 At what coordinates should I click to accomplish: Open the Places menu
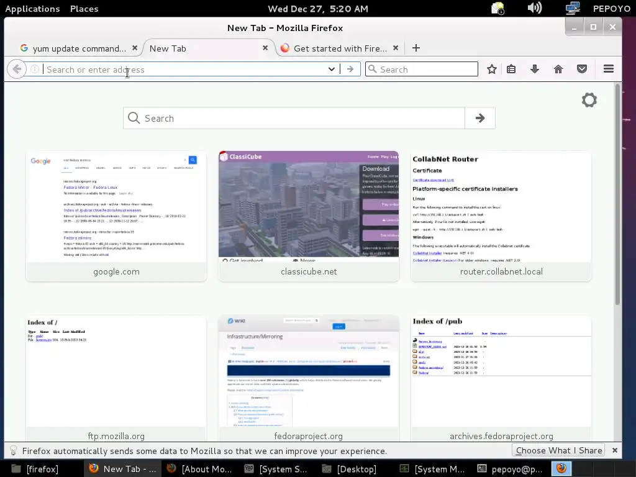[x=84, y=9]
